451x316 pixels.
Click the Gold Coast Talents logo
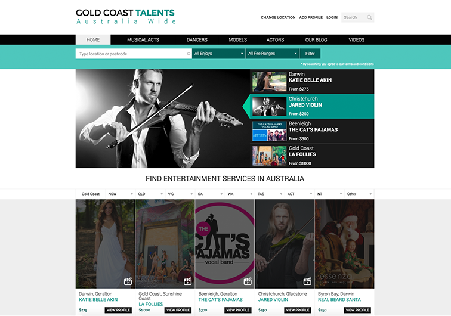tap(126, 17)
